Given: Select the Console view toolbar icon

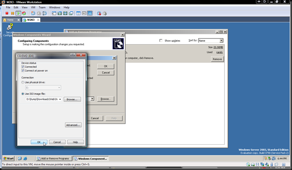Looking at the screenshot, I should click(90, 14).
